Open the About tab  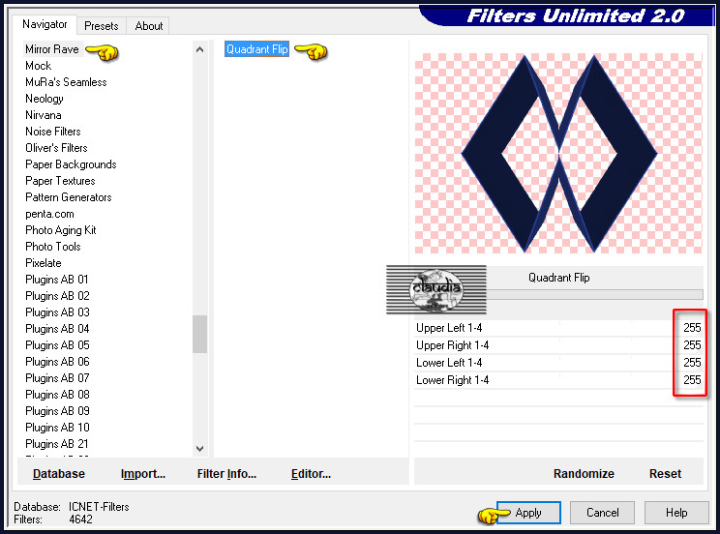[x=148, y=26]
